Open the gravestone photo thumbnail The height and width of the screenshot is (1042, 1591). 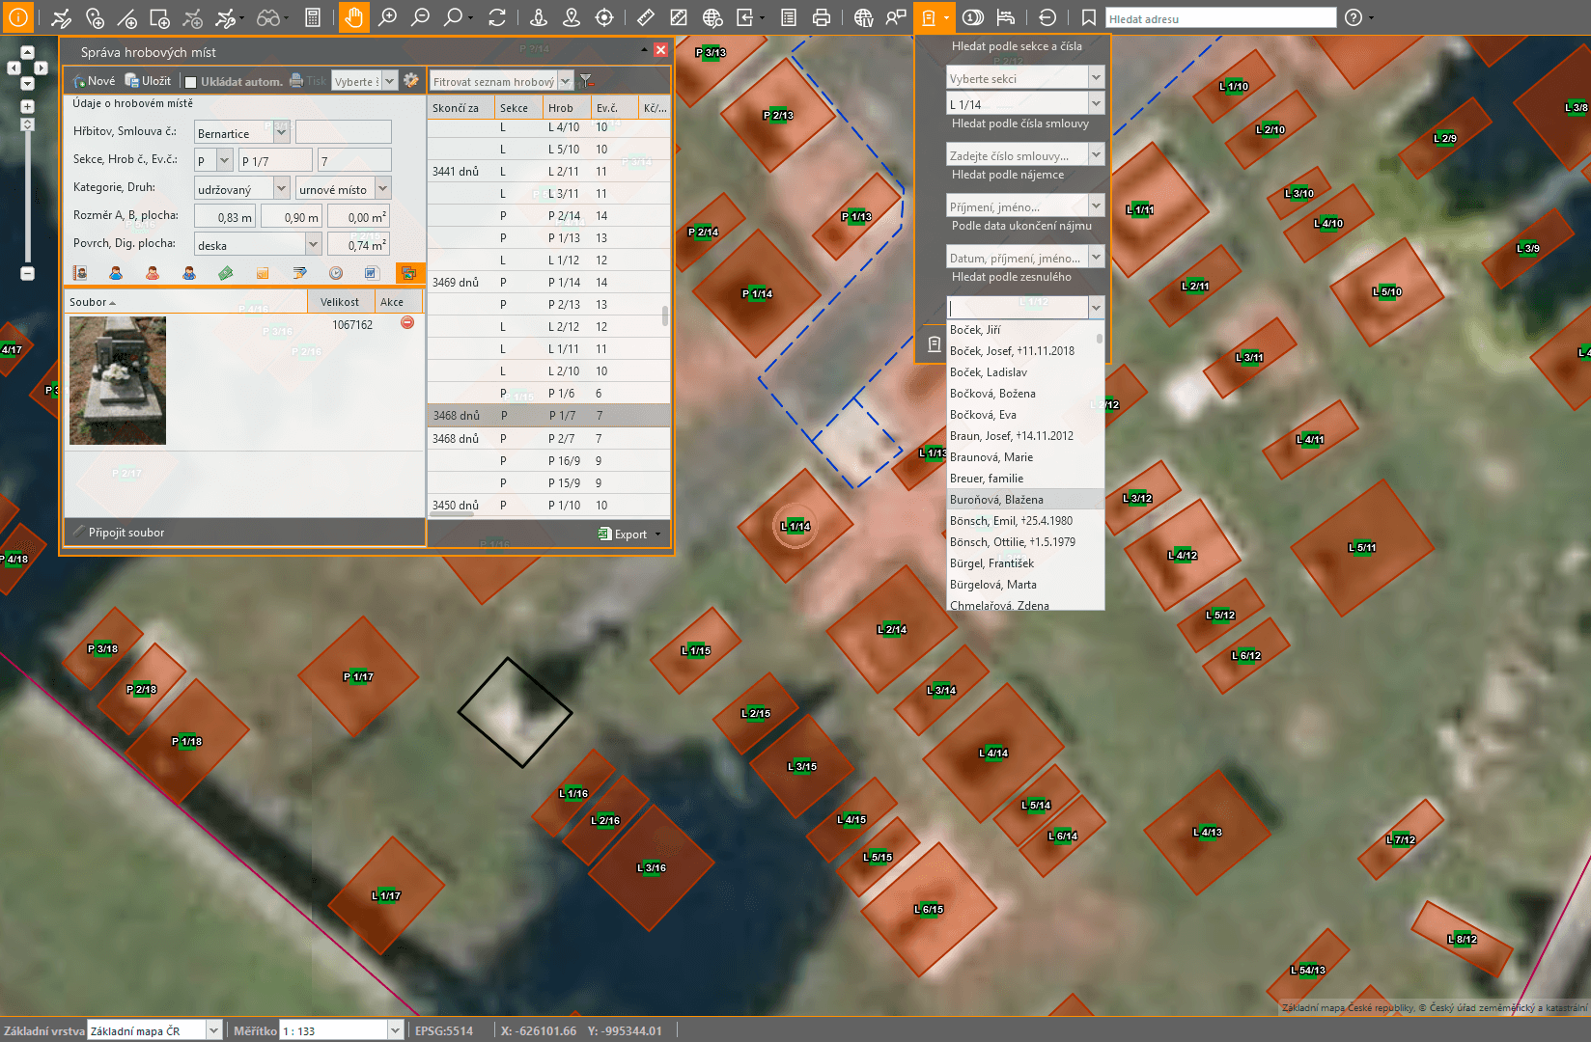[x=118, y=380]
